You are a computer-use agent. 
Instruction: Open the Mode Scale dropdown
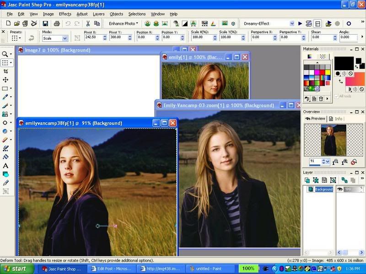point(65,39)
